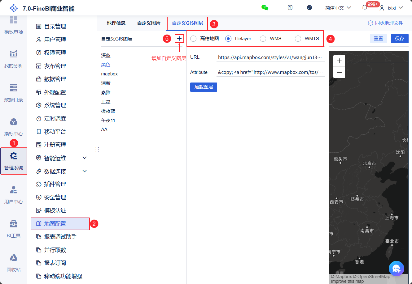Open 用户中心 in sidebar

pos(14,195)
